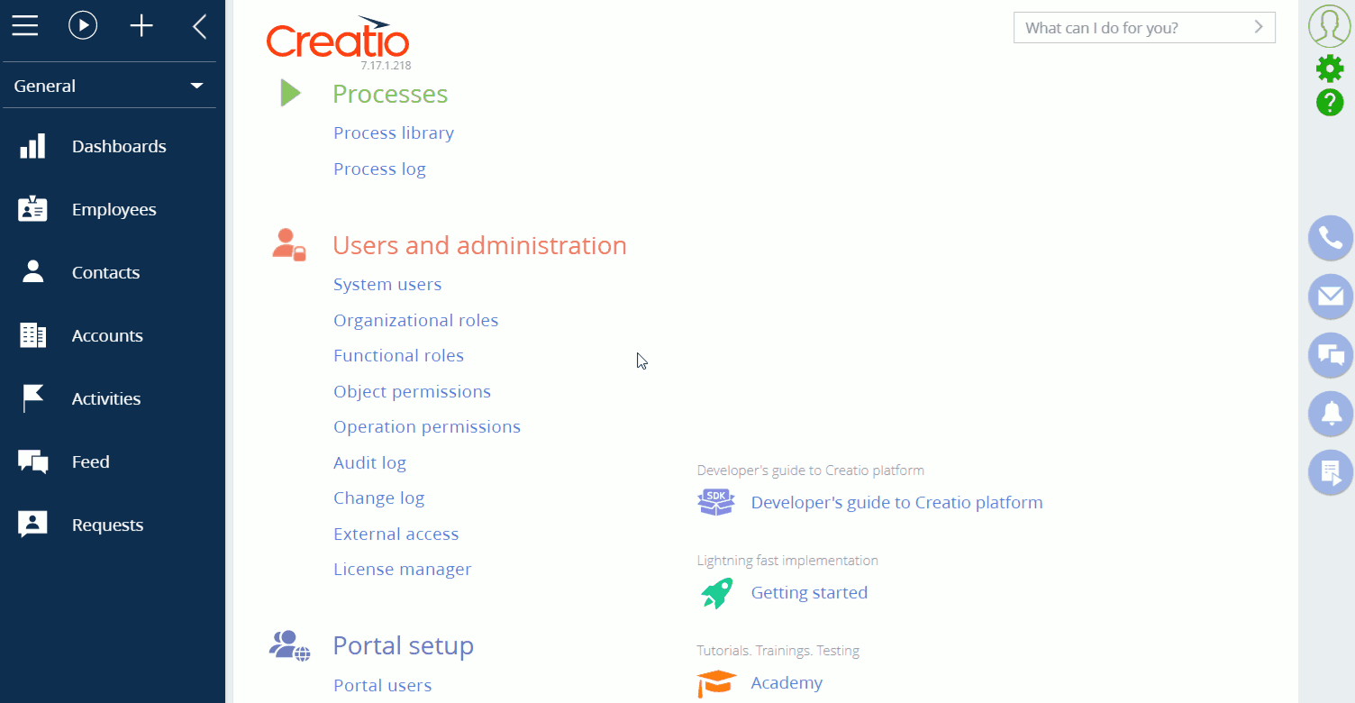
Task: Click the Feed chat bubbles icon
Action: [x=32, y=462]
